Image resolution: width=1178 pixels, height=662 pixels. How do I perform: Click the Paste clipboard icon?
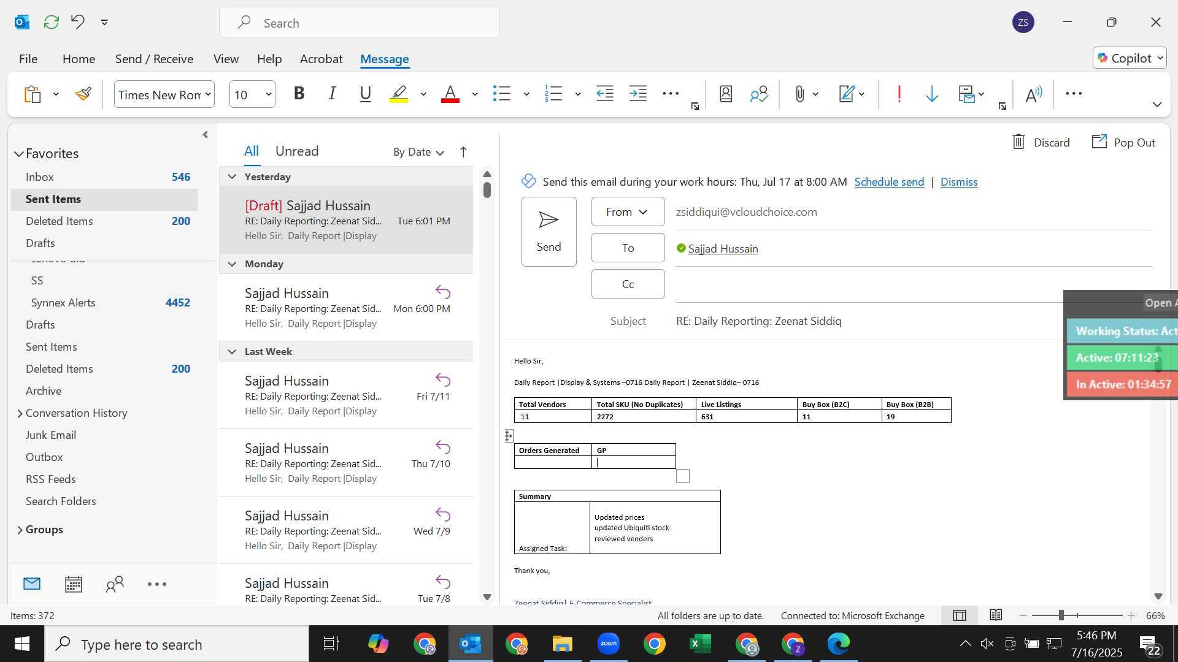tap(32, 94)
